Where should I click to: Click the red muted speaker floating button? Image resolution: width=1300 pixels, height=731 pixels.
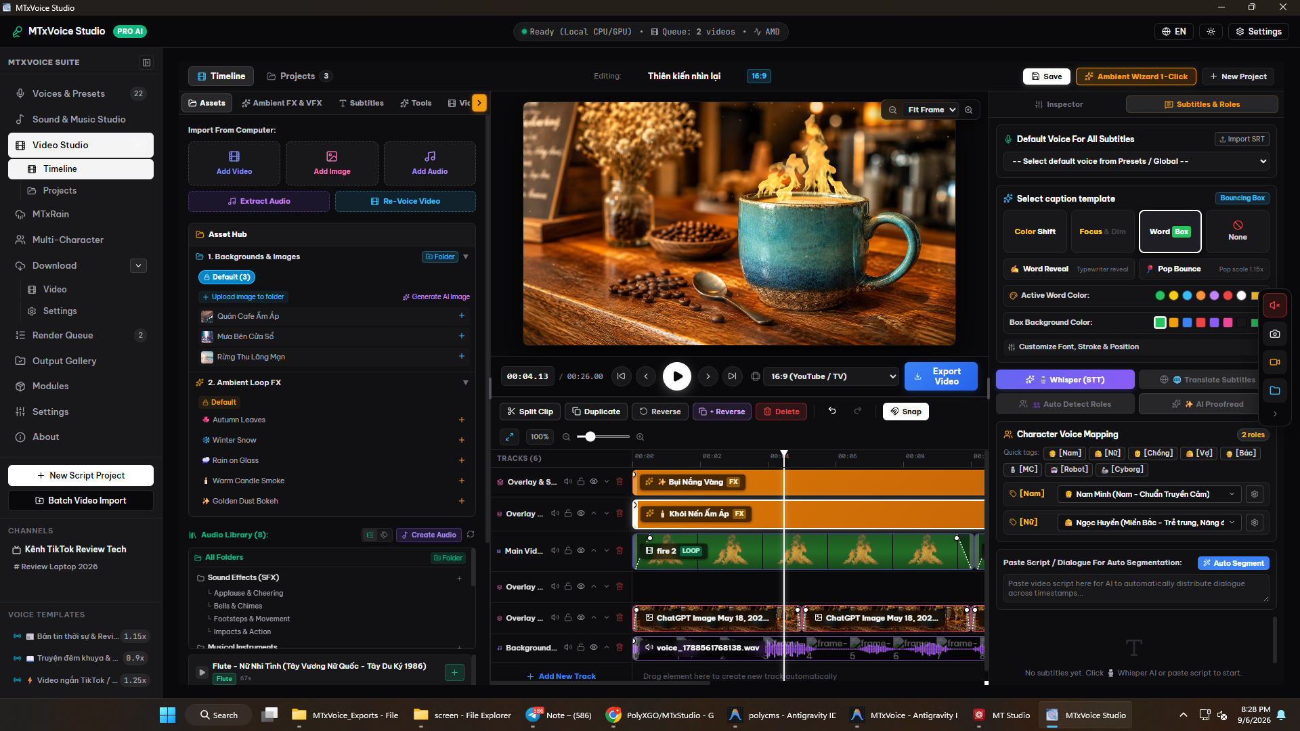pyautogui.click(x=1274, y=305)
